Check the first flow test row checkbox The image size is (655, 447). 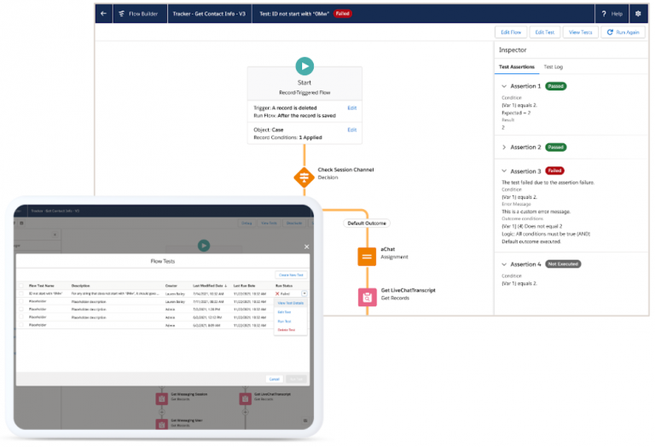coord(21,293)
